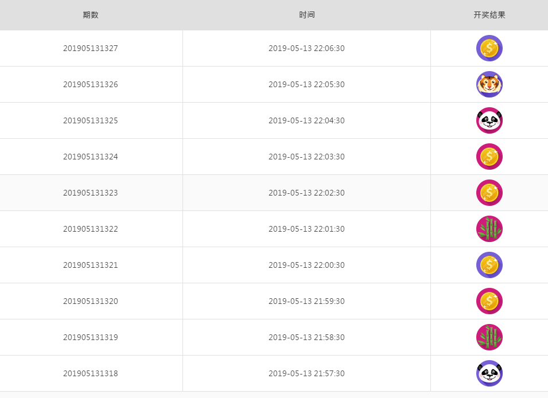The height and width of the screenshot is (398, 548).
Task: Select draw number 201905131321
Action: tap(91, 265)
